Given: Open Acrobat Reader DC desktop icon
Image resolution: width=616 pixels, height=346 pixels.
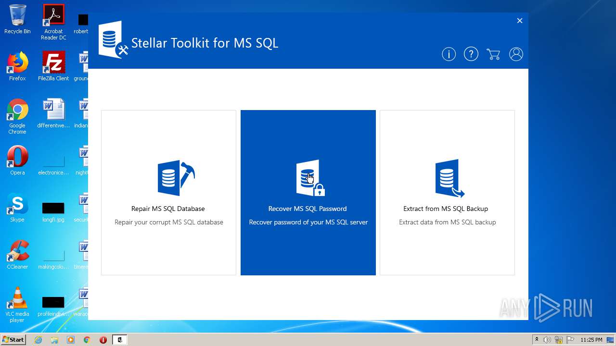Looking at the screenshot, I should pos(53,22).
